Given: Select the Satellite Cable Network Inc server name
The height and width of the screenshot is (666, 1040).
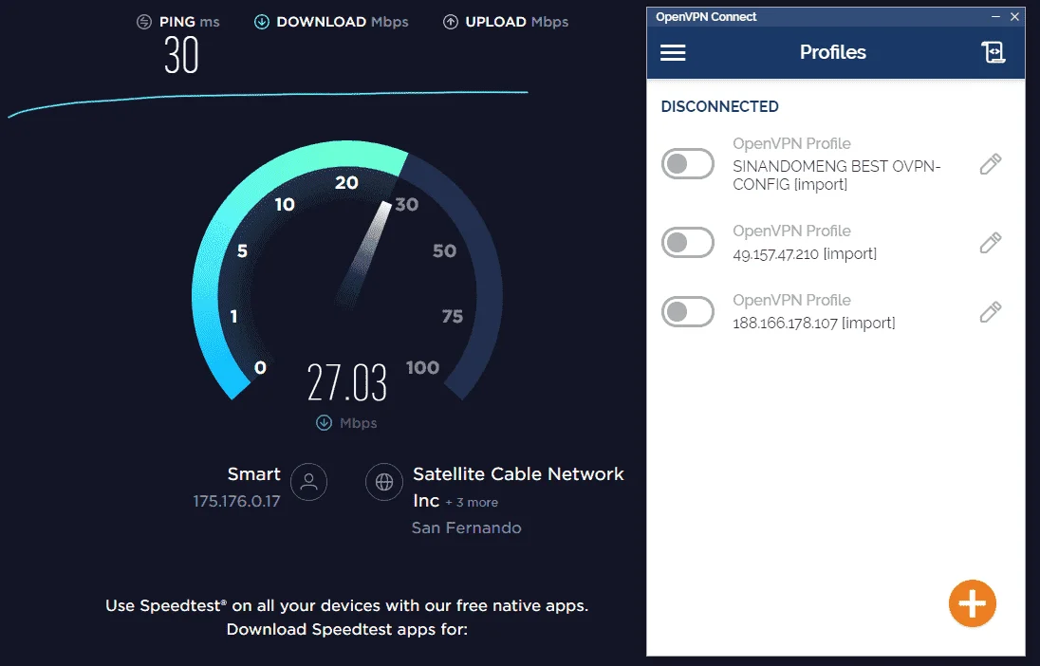Looking at the screenshot, I should [518, 487].
